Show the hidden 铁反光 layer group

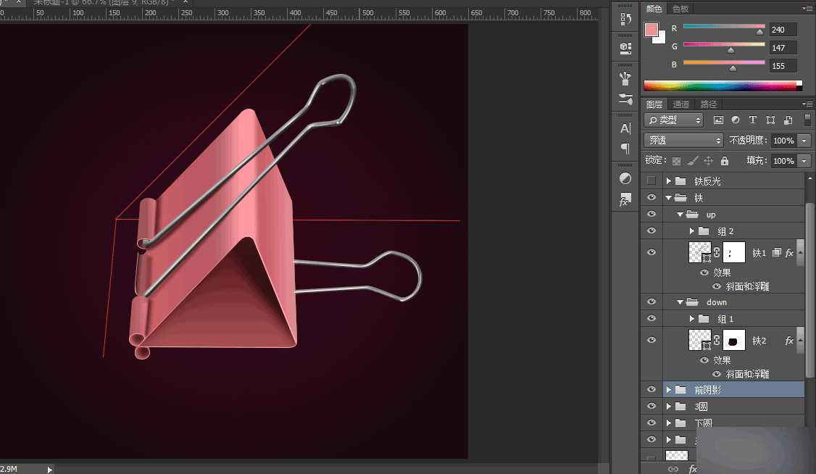click(651, 180)
